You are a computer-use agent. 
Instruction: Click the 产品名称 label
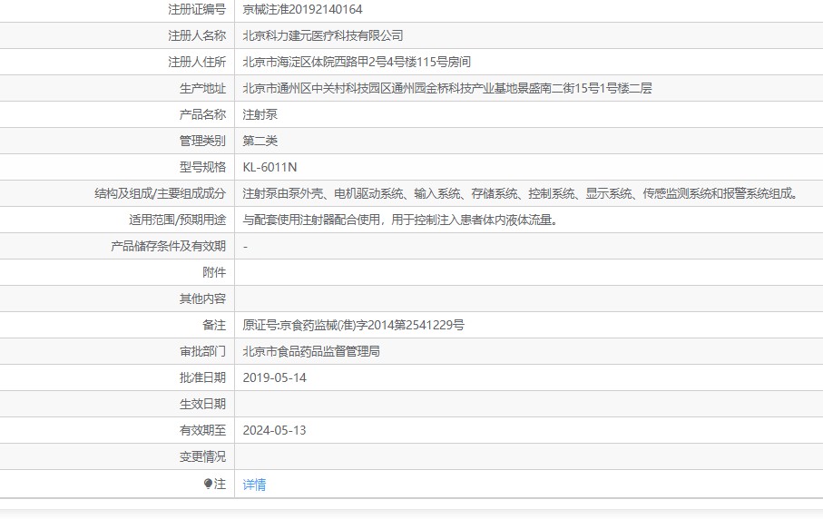coord(202,114)
